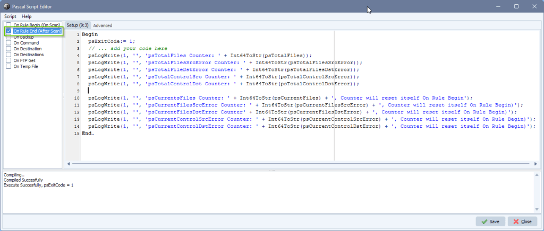Toggle the On Destinations checkbox
This screenshot has height=231, width=544.
pos(8,55)
